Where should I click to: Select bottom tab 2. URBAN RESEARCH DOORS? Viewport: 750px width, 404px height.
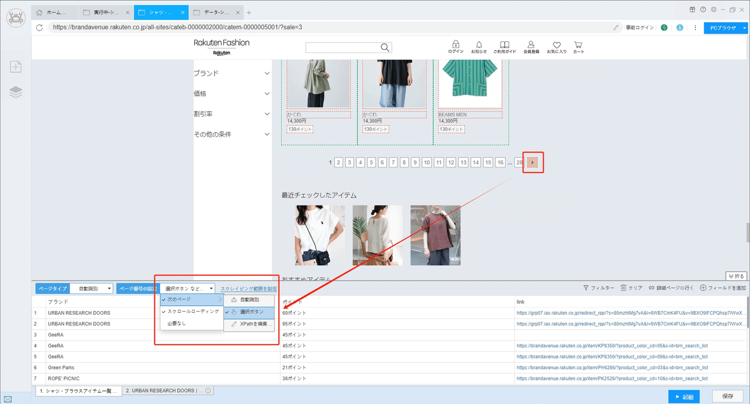click(x=168, y=390)
